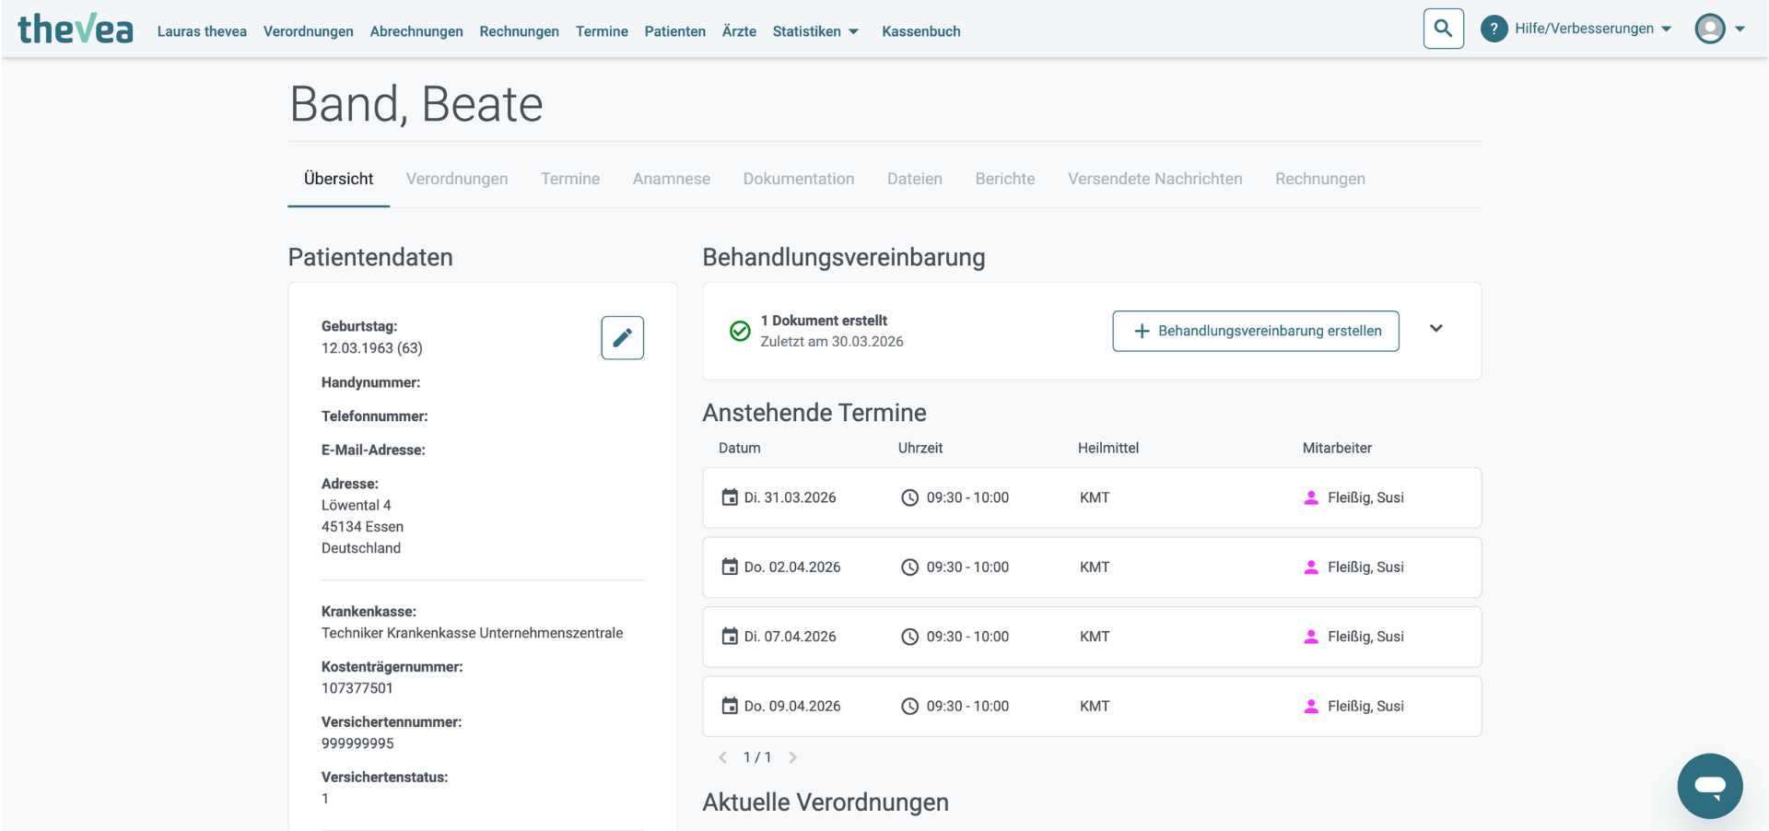Open the chat support bubble
Screen dimensions: 1769x831
pyautogui.click(x=1709, y=786)
